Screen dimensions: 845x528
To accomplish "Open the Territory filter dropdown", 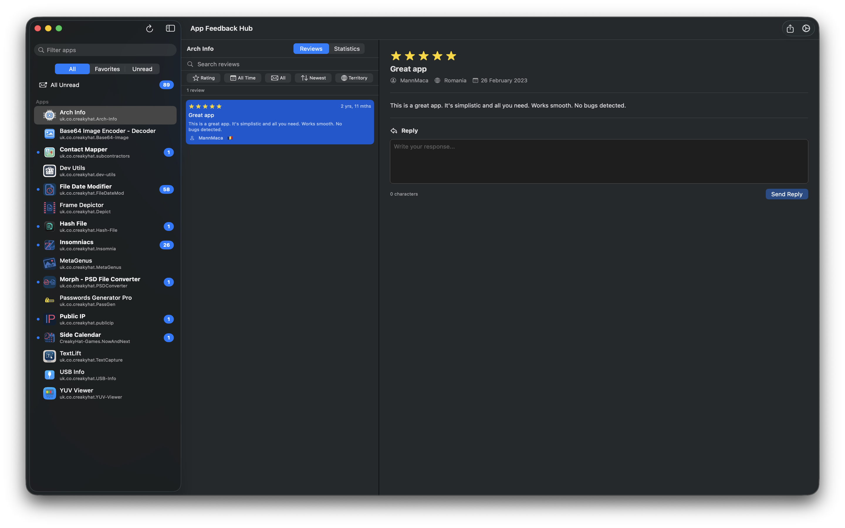I will click(x=354, y=77).
